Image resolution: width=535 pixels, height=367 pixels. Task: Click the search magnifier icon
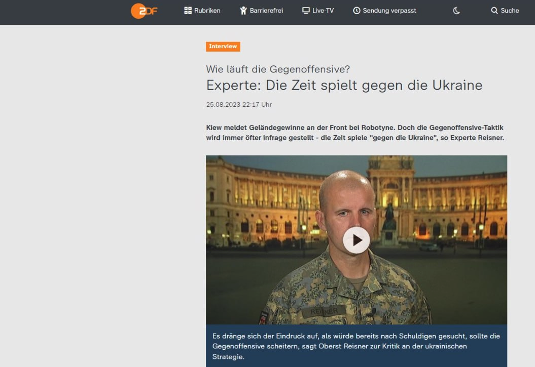(494, 11)
